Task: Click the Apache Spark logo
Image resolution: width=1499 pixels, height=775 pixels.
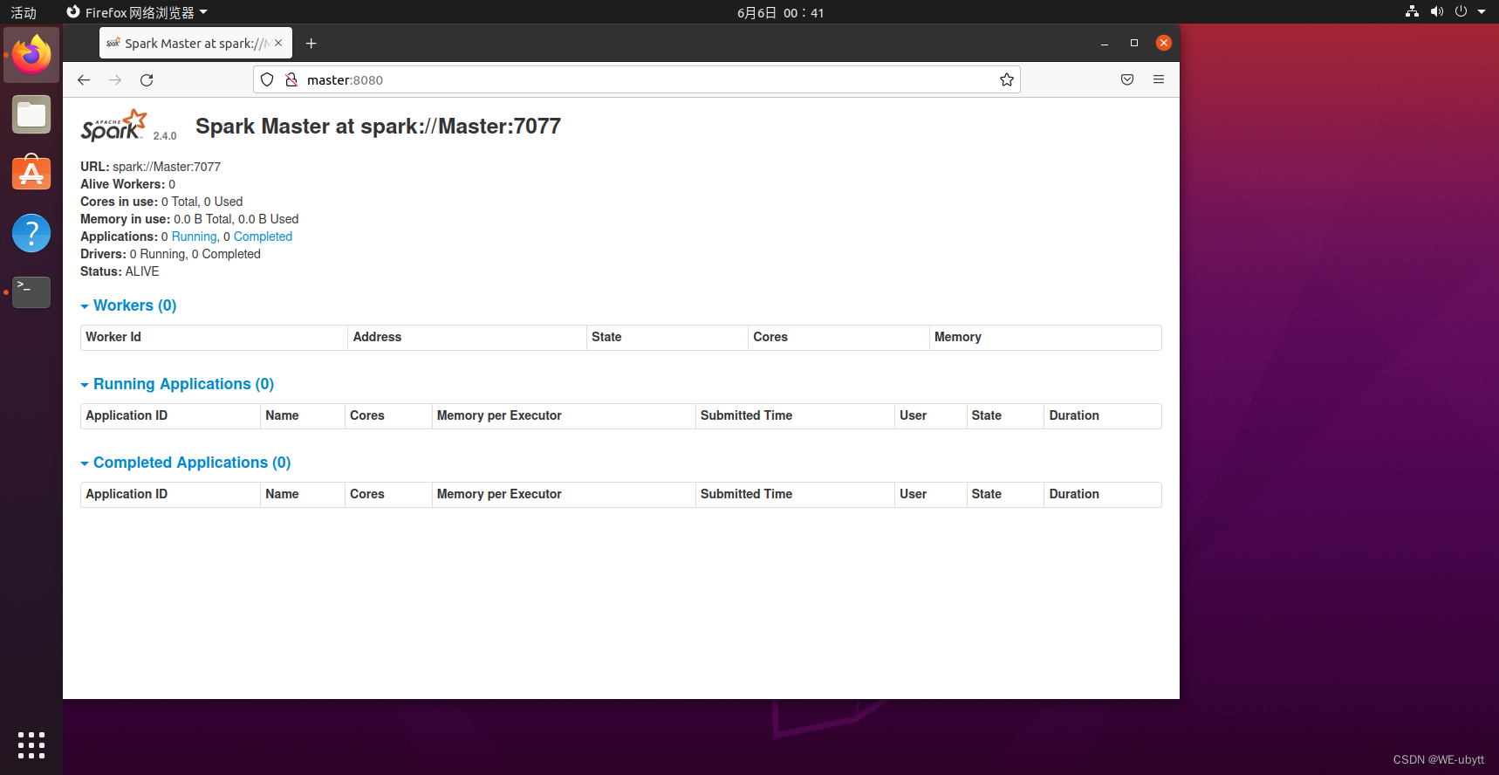Action: (113, 126)
